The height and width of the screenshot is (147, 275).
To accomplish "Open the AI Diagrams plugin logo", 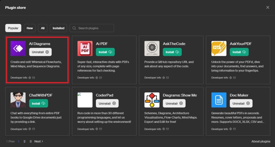I will [x=18, y=48].
